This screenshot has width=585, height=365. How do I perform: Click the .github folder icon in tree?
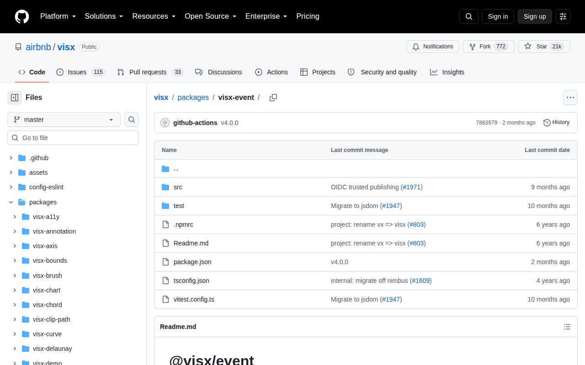(21, 158)
